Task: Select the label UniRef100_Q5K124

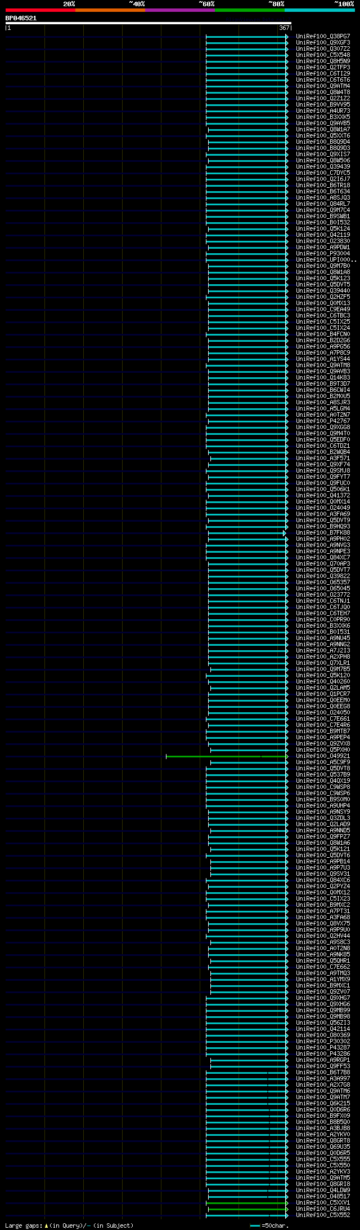Action: (x=323, y=229)
